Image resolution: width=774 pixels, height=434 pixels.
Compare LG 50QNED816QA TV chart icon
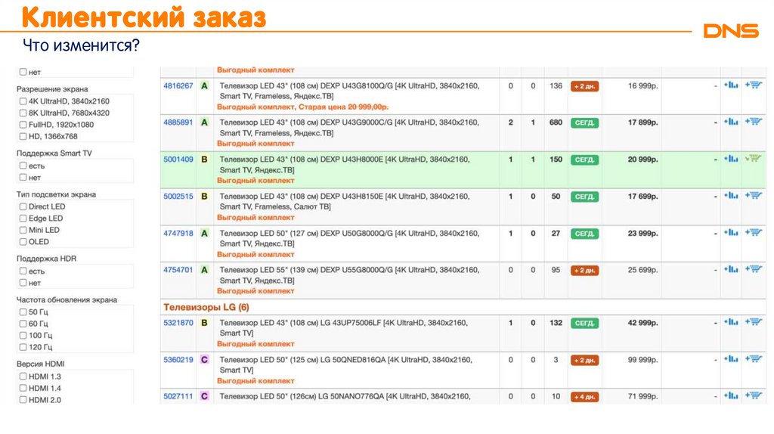coord(731,359)
